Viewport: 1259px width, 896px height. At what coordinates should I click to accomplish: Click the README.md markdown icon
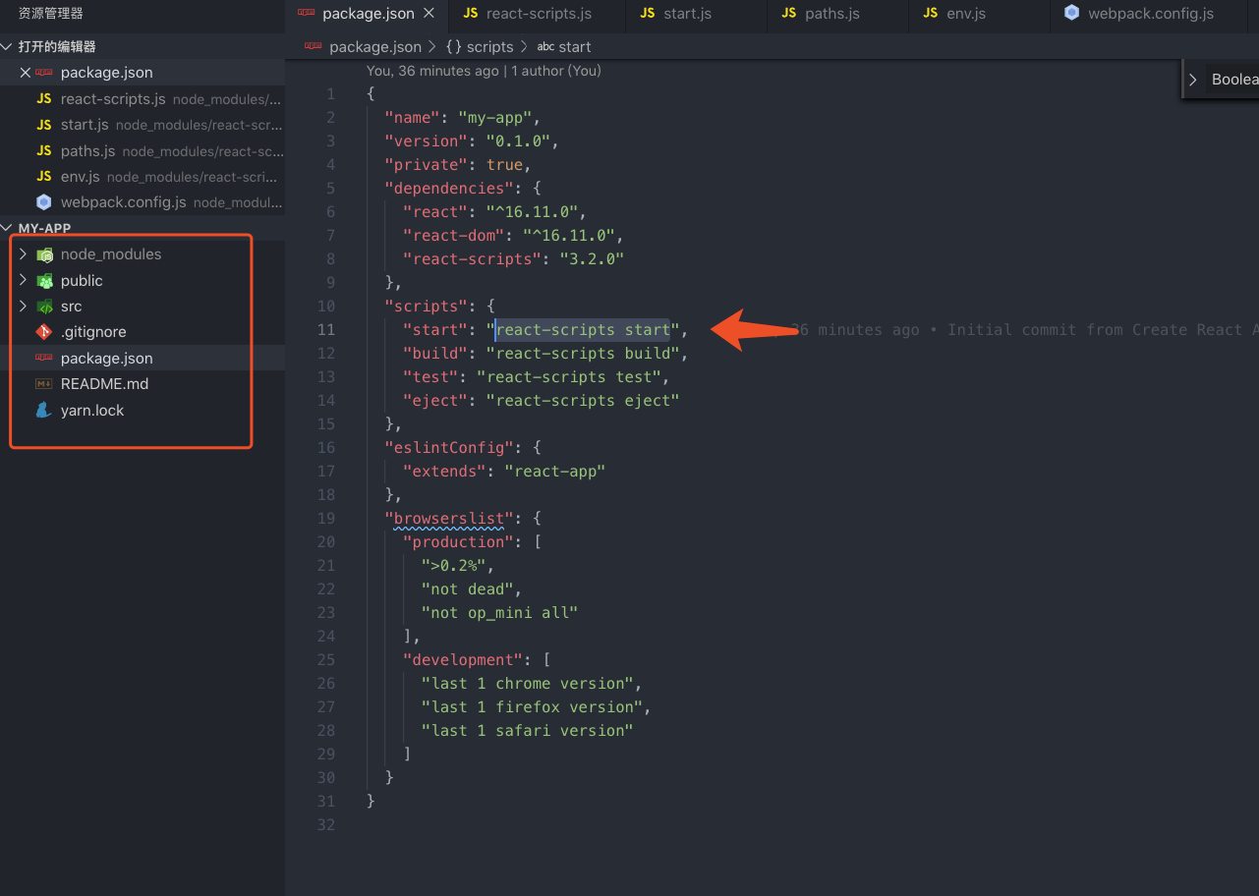43,384
